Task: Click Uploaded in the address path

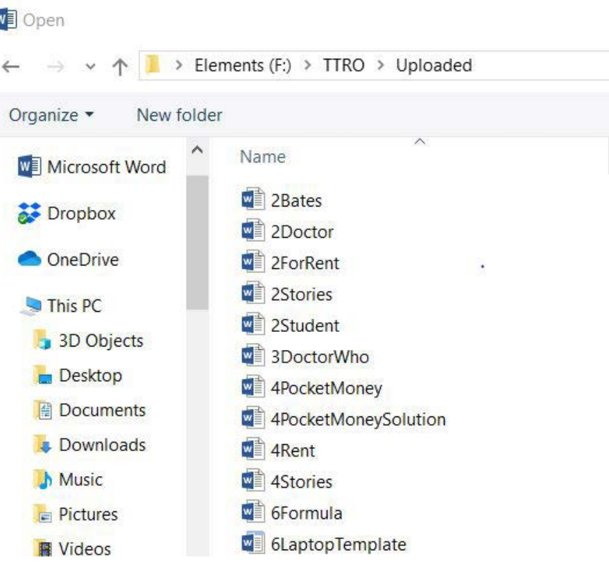Action: pos(434,65)
